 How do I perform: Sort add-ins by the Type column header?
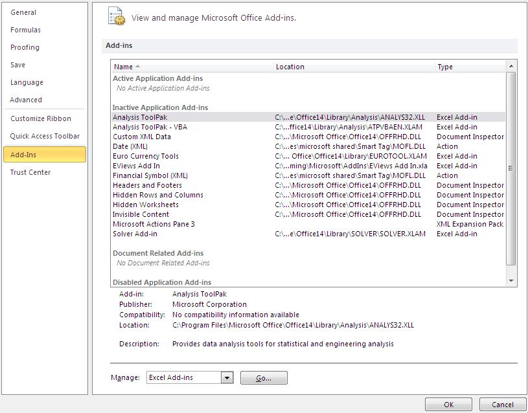pos(470,67)
